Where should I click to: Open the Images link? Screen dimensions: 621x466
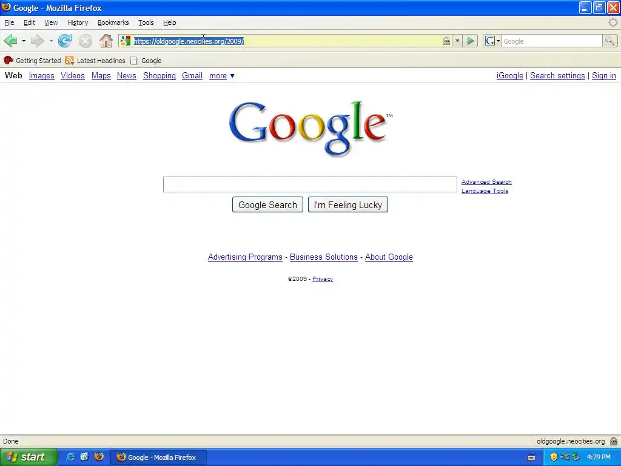point(42,76)
